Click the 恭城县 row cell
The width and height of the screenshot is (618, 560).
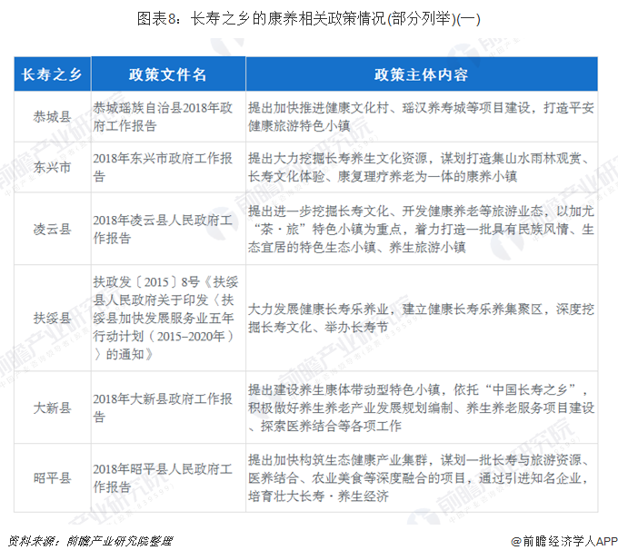tap(52, 116)
